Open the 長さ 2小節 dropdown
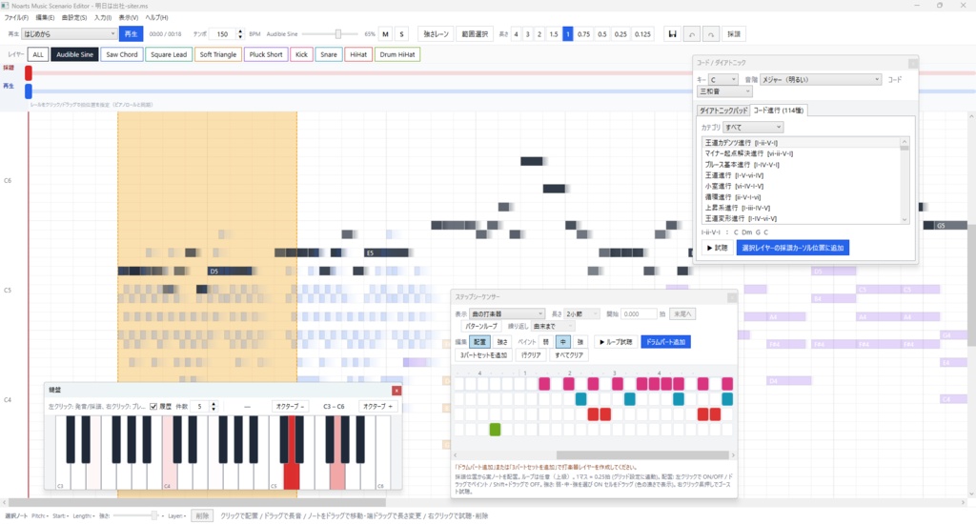Image resolution: width=976 pixels, height=524 pixels. (x=582, y=313)
